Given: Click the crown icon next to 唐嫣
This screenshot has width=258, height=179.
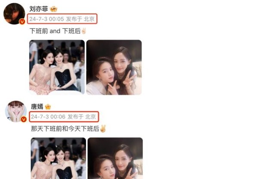Looking at the screenshot, I should pyautogui.click(x=48, y=107).
